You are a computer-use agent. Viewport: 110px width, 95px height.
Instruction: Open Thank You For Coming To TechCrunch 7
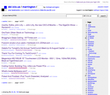tap(20, 53)
